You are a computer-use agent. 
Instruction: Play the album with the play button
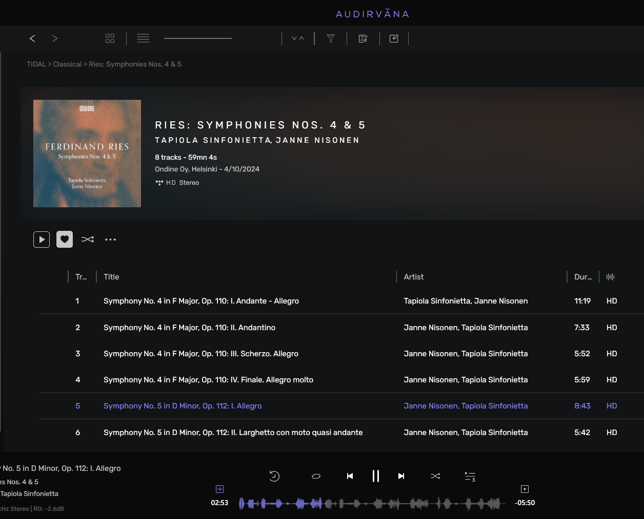42,240
